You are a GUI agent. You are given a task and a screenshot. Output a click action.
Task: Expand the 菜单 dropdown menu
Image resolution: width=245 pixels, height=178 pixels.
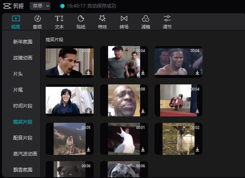tap(40, 6)
